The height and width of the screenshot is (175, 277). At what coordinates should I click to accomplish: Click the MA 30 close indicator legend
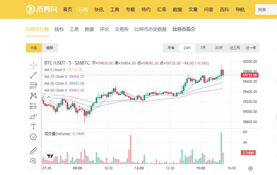click(x=56, y=84)
